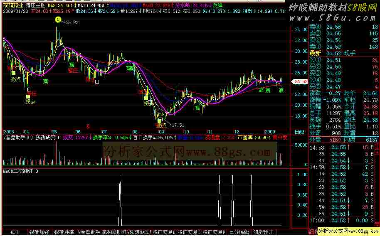Click the 最低 value 24.36
Viewport: 380px width, 236px height.
370,120
